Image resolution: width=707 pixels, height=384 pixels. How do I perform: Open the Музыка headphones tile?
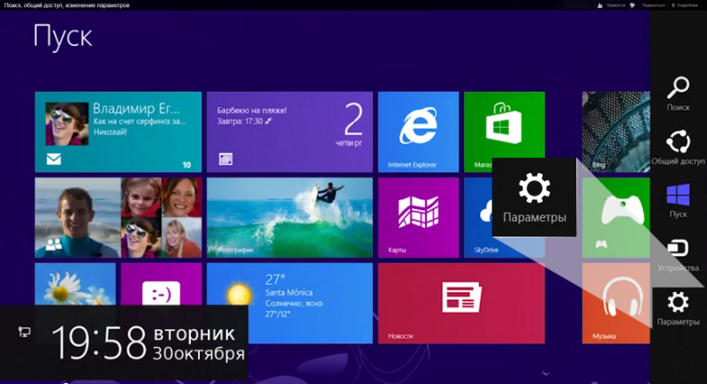616,303
